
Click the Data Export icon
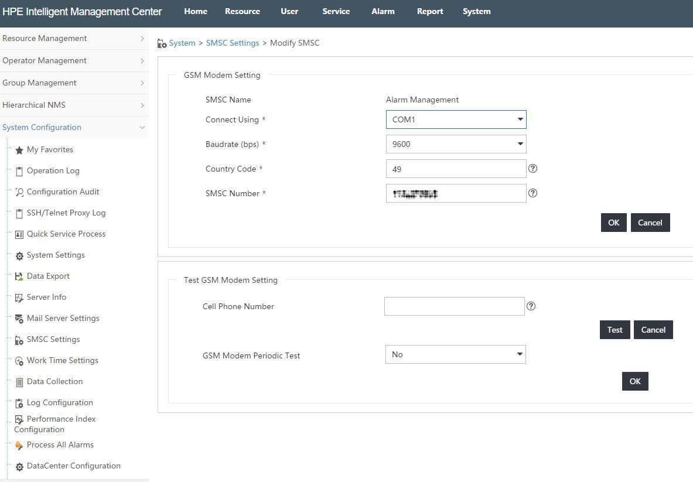pyautogui.click(x=19, y=276)
